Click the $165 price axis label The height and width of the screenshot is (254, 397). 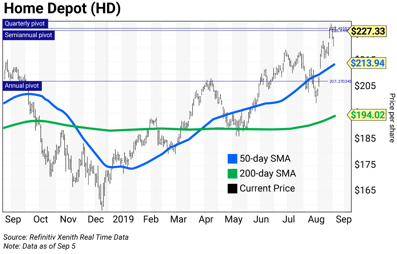click(x=366, y=190)
